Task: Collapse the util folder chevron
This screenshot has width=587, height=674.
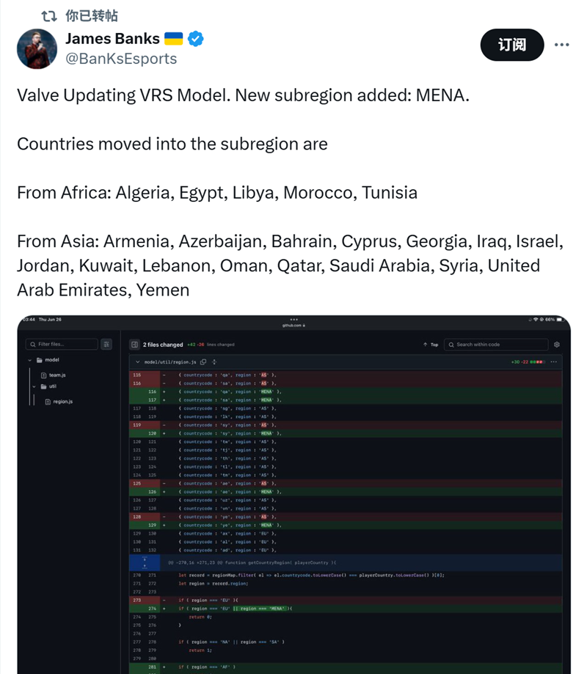Action: 34,387
